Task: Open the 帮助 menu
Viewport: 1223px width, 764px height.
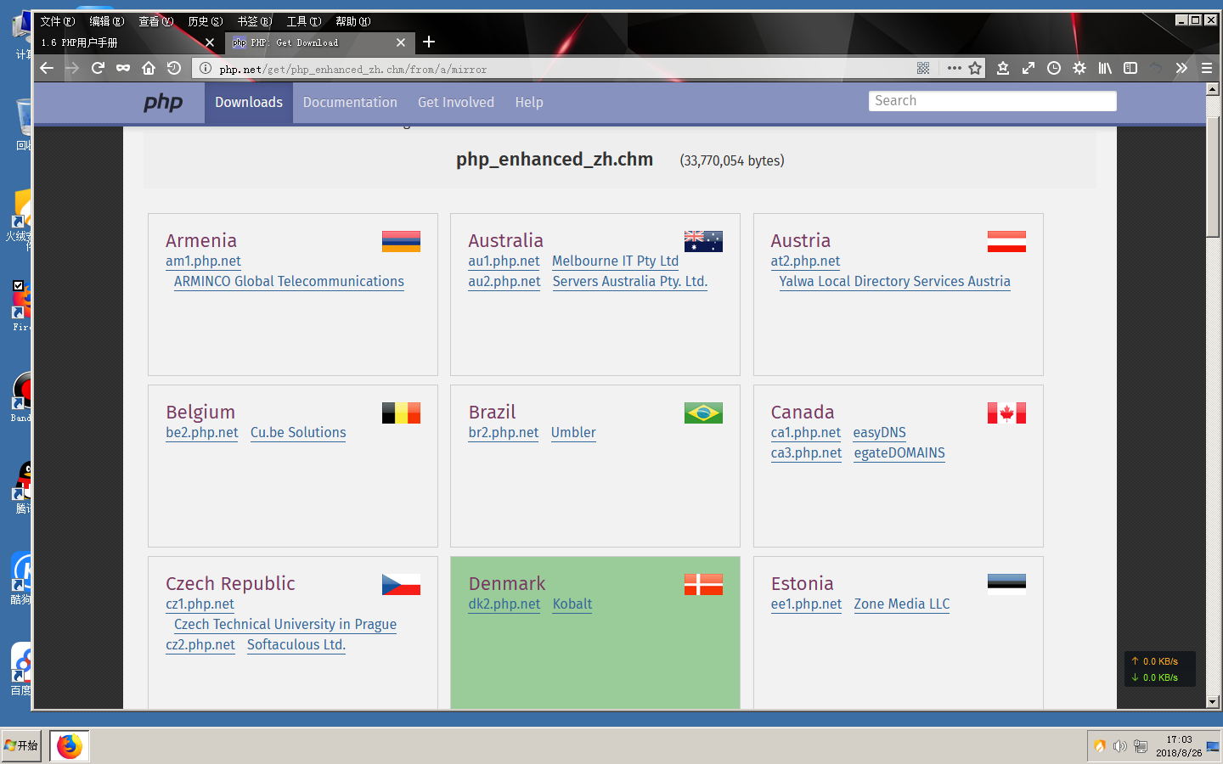Action: (353, 21)
